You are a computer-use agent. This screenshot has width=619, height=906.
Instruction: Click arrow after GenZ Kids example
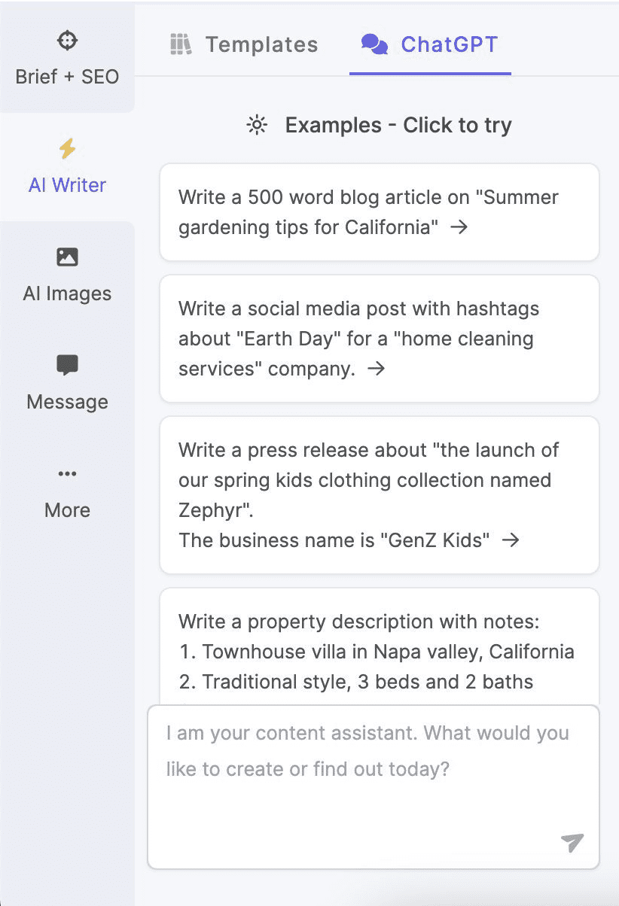pos(511,540)
